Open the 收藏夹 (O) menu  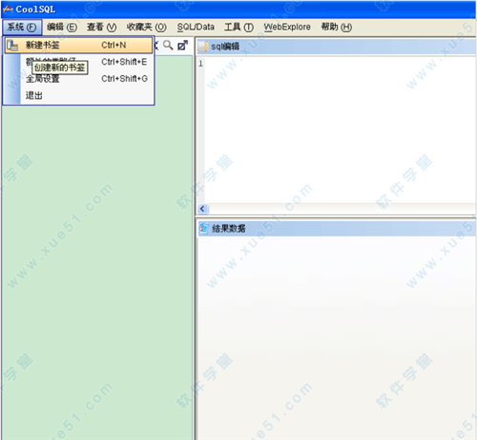pos(147,28)
